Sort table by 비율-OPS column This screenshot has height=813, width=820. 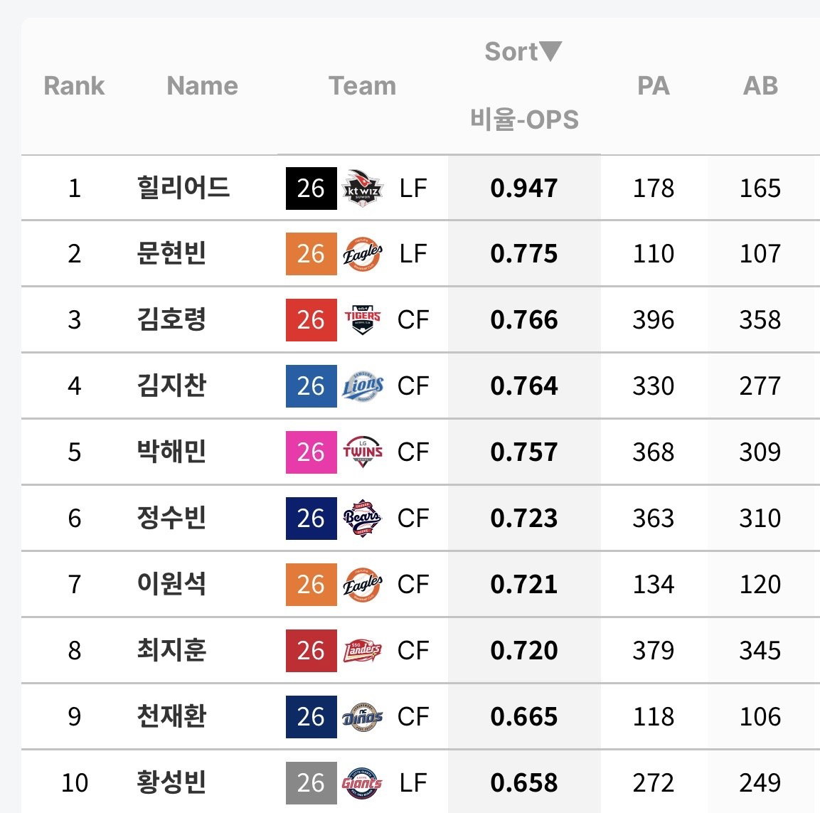pyautogui.click(x=524, y=119)
